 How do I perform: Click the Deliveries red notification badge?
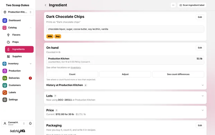(x=30, y=78)
